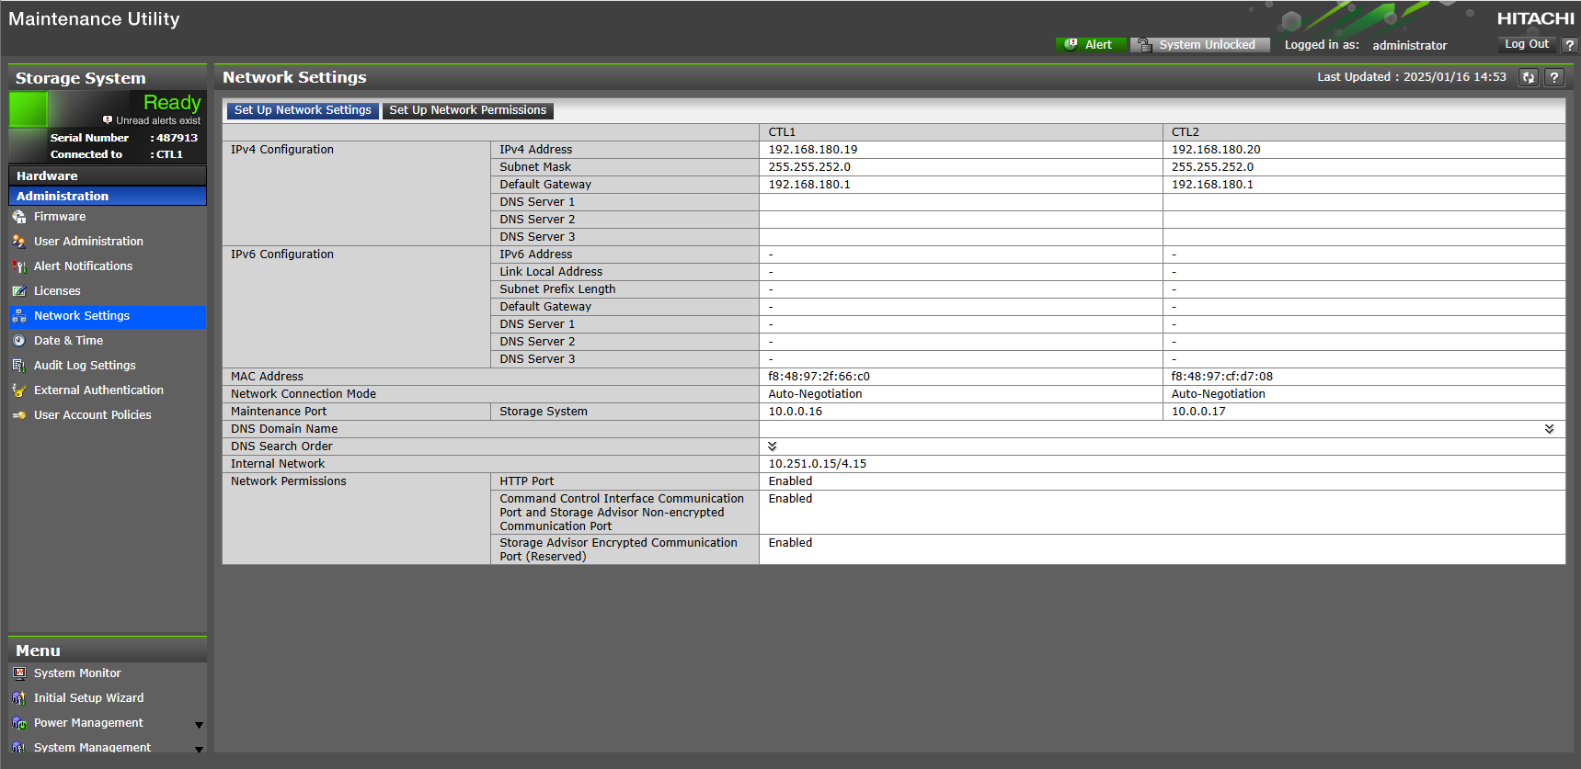
Task: Open Date & Time settings
Action: click(x=68, y=341)
